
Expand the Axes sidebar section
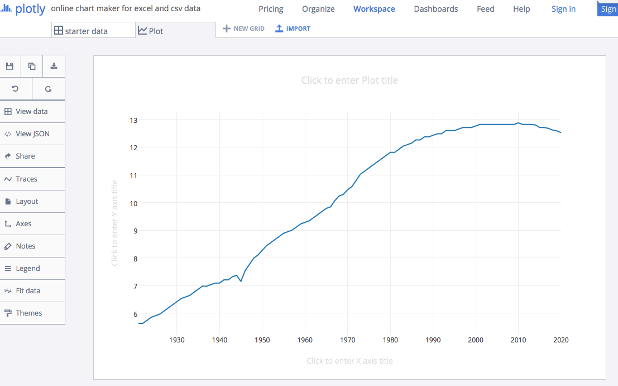coord(23,223)
